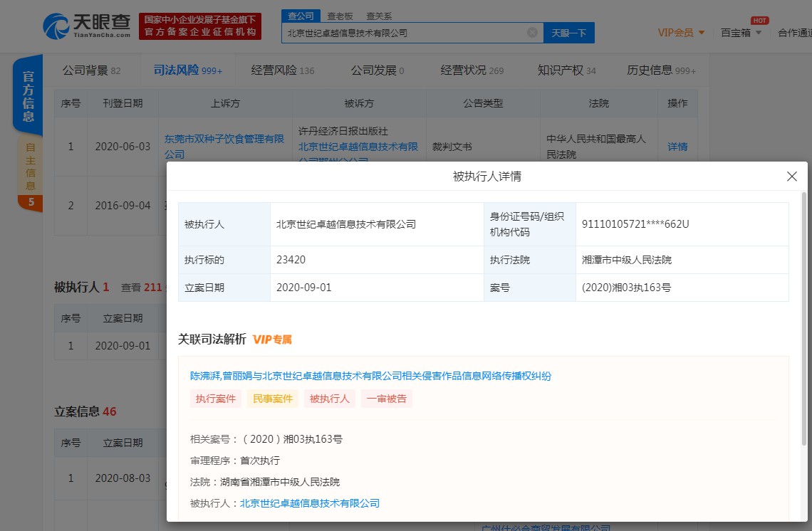Click the 执行案件 tag
This screenshot has width=812, height=531.
(x=215, y=399)
